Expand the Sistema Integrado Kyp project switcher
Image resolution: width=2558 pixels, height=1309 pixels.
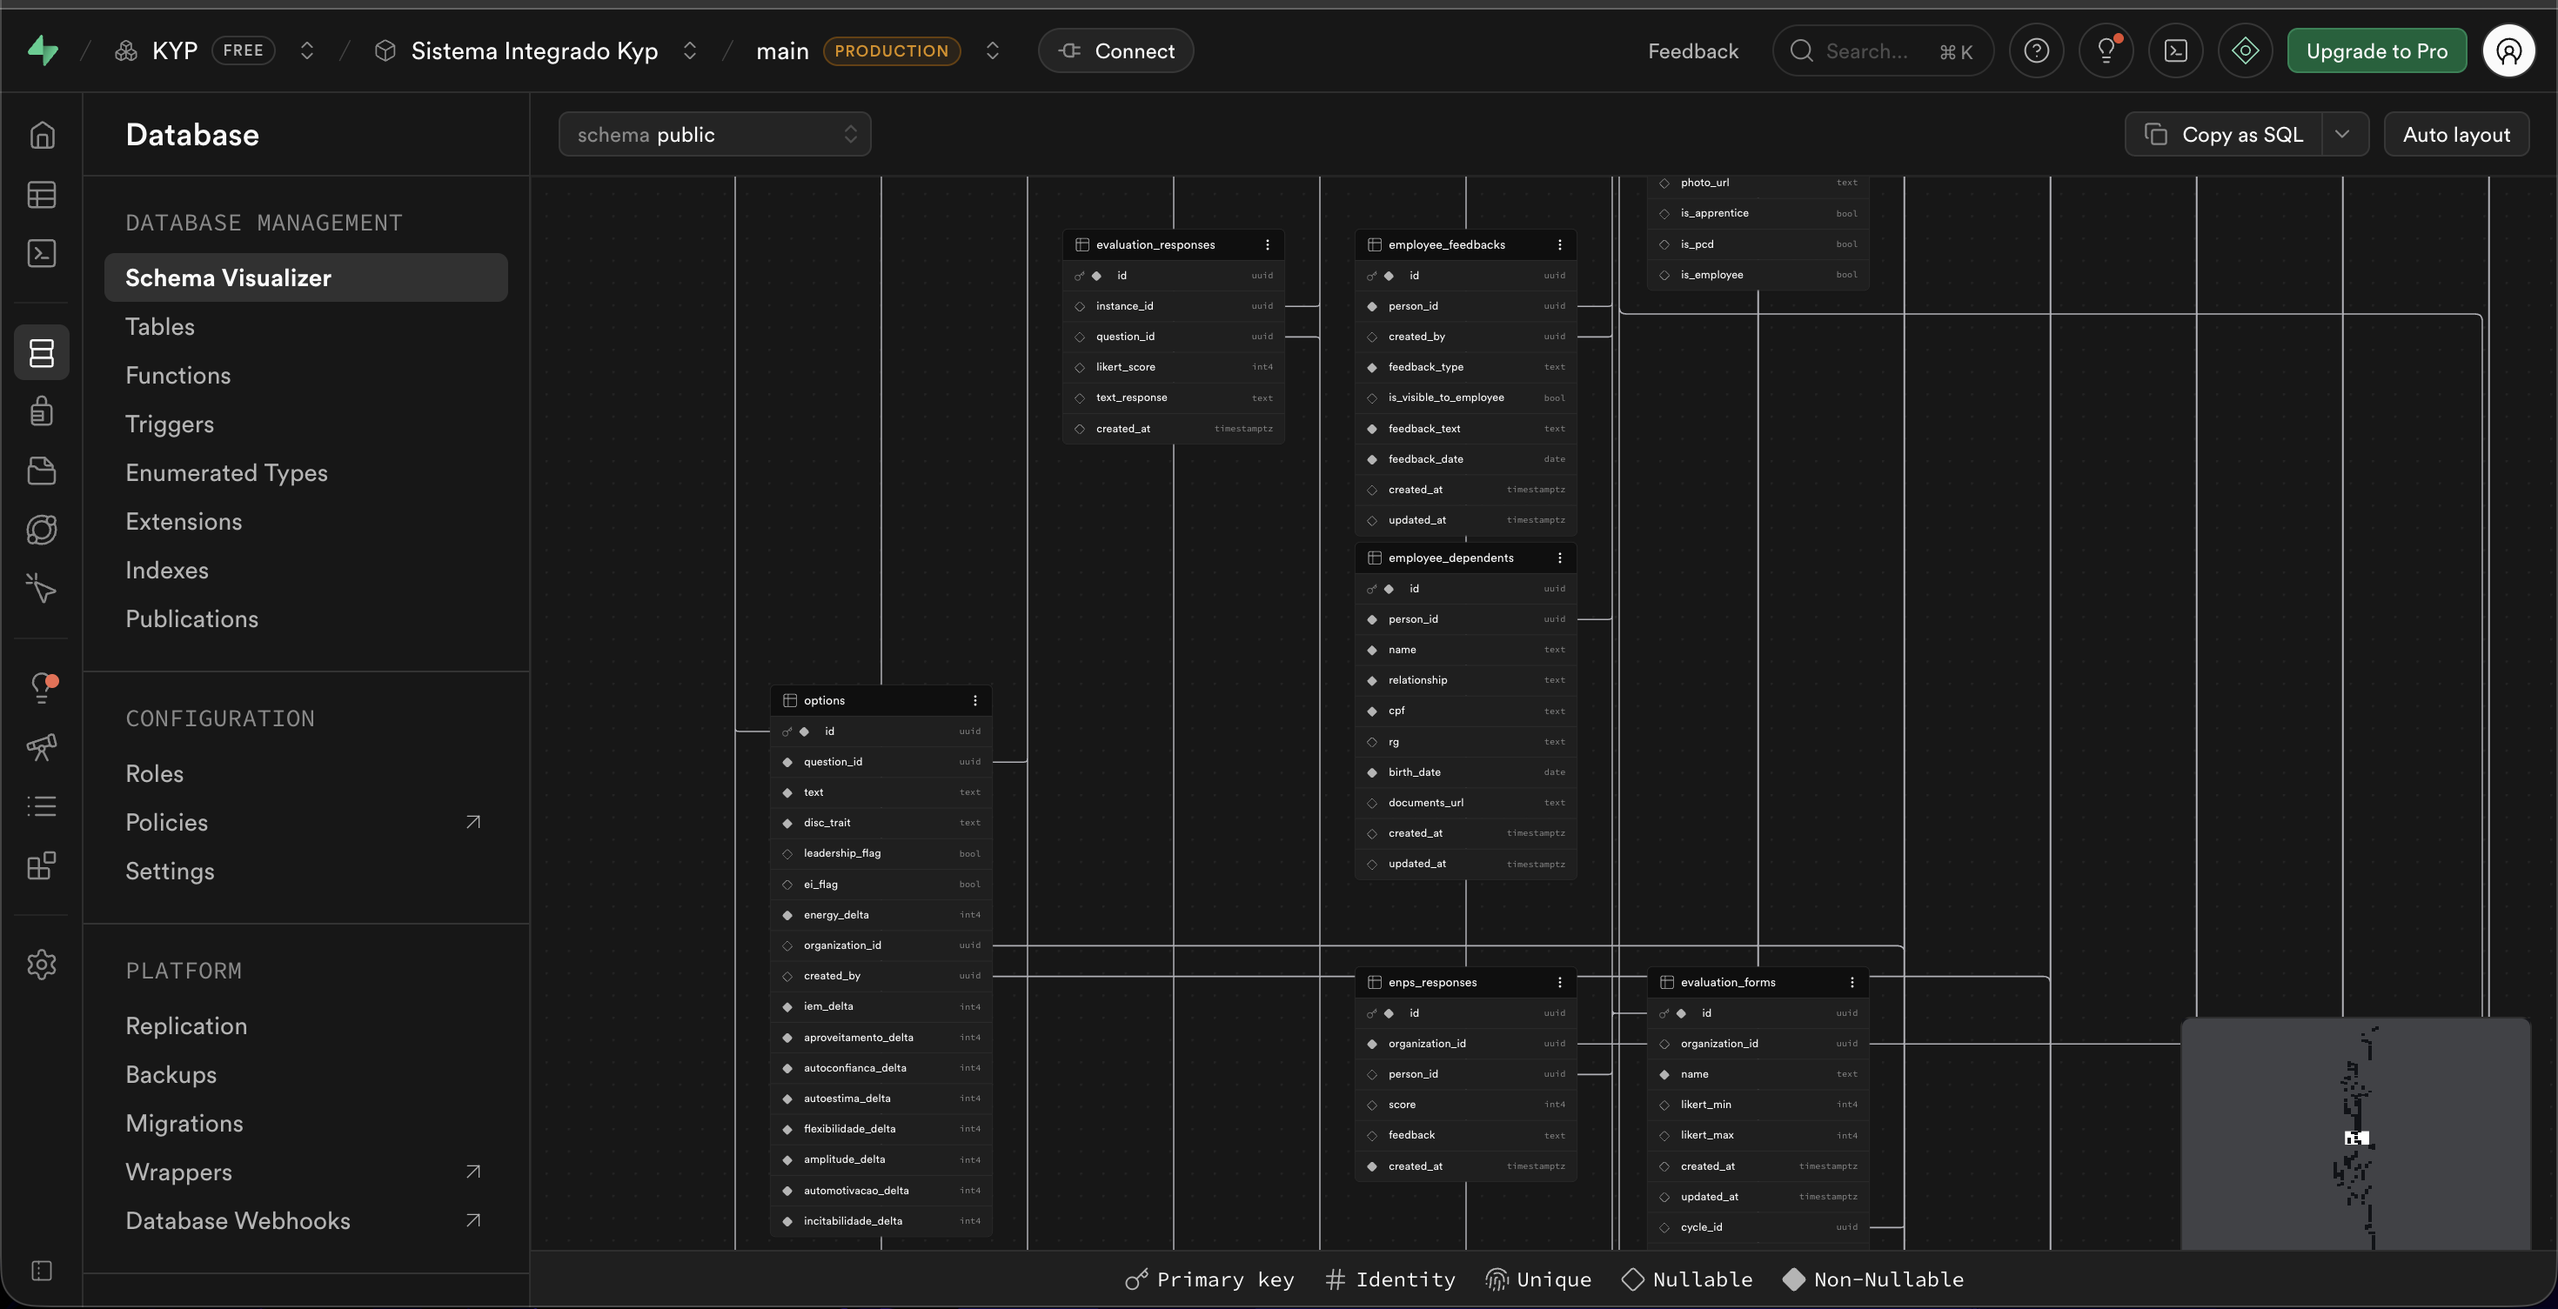coord(689,50)
